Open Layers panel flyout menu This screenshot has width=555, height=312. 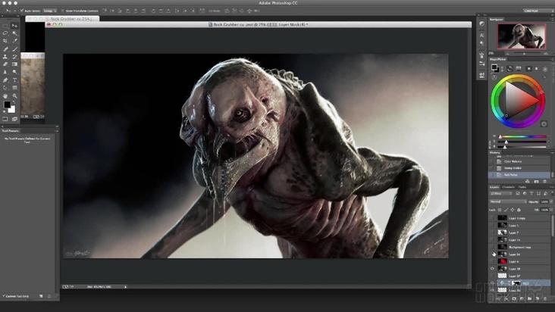[552, 187]
